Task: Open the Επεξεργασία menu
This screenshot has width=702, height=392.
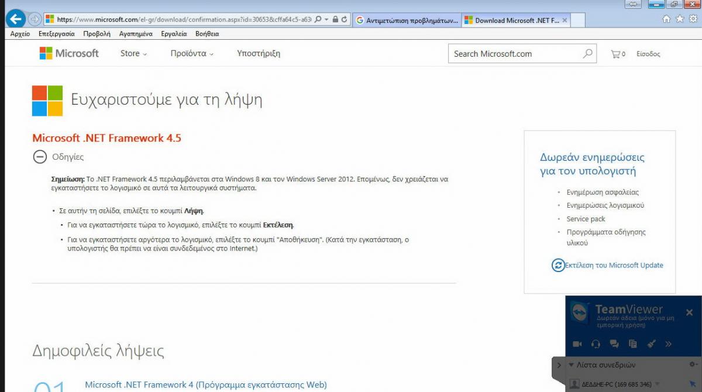Action: point(57,34)
